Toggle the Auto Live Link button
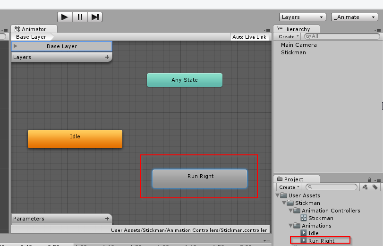Screen dimensions: 383x246 coord(249,37)
